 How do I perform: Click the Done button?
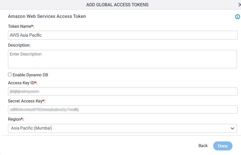click(222, 146)
